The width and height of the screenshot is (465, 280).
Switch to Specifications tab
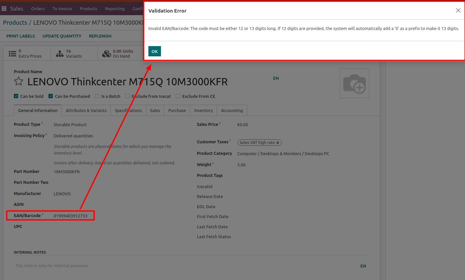128,110
